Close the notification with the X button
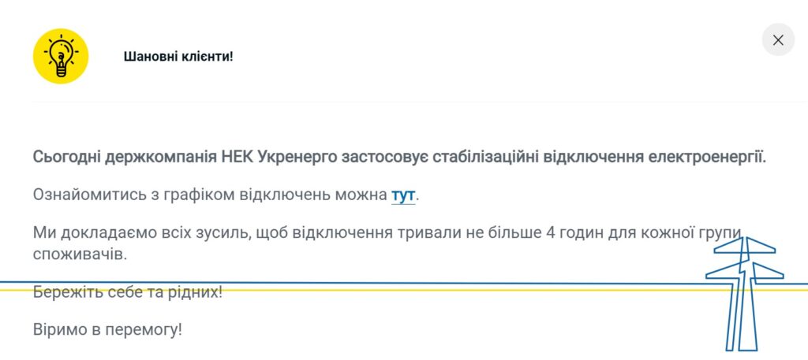This screenshot has height=360, width=808. point(778,40)
